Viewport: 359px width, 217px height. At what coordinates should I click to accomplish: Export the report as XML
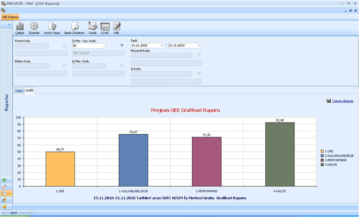116,28
